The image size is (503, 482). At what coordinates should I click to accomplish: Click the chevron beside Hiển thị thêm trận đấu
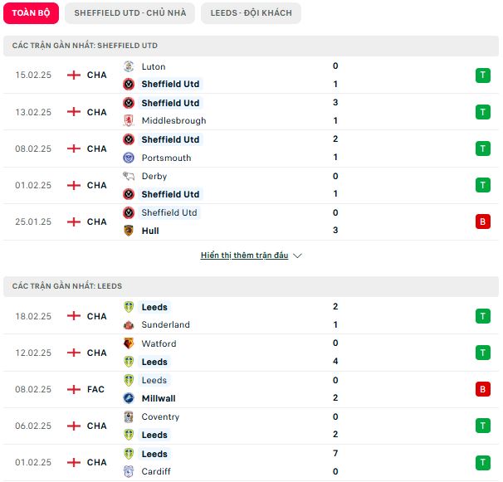click(298, 256)
